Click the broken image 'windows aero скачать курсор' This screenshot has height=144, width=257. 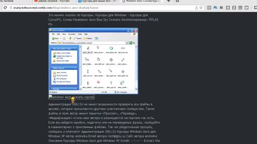(x=71, y=97)
